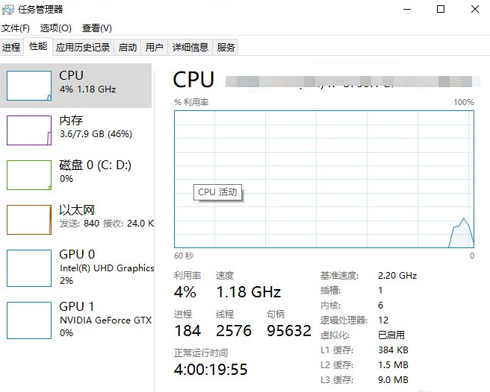This screenshot has height=392, width=490.
Task: Select the CPU mini graph thumbnail
Action: (29, 86)
